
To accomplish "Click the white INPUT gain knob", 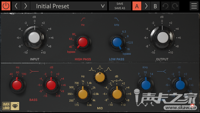I will point(34,38).
